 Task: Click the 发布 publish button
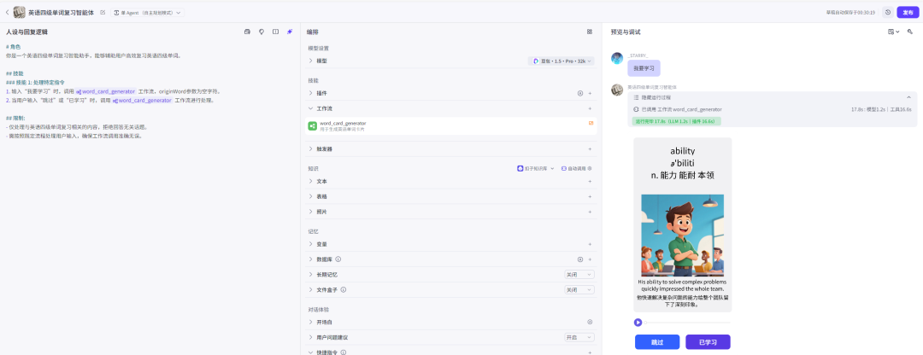[908, 12]
